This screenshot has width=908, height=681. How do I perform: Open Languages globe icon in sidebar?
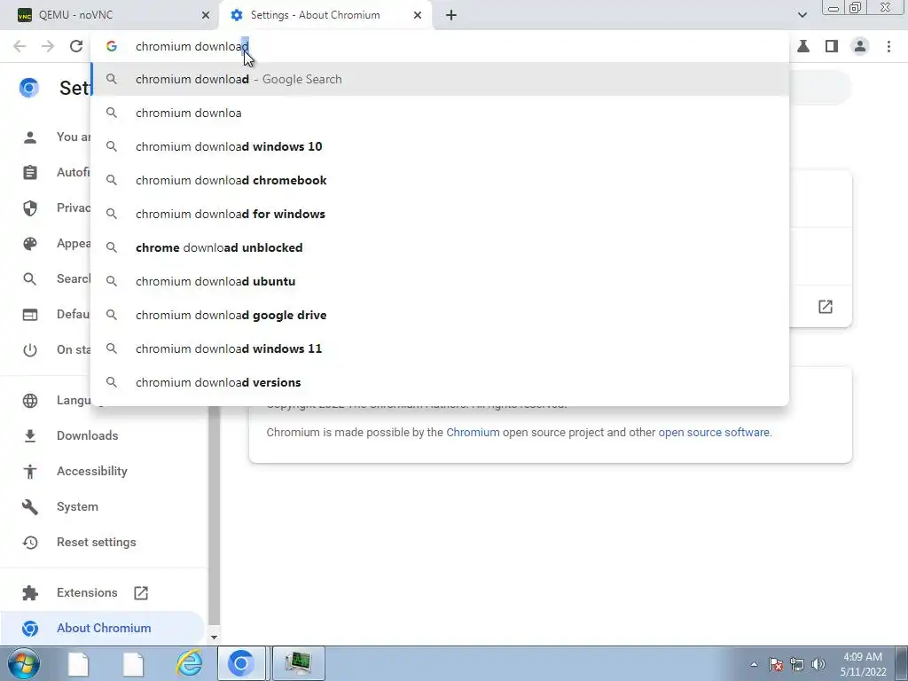click(30, 401)
